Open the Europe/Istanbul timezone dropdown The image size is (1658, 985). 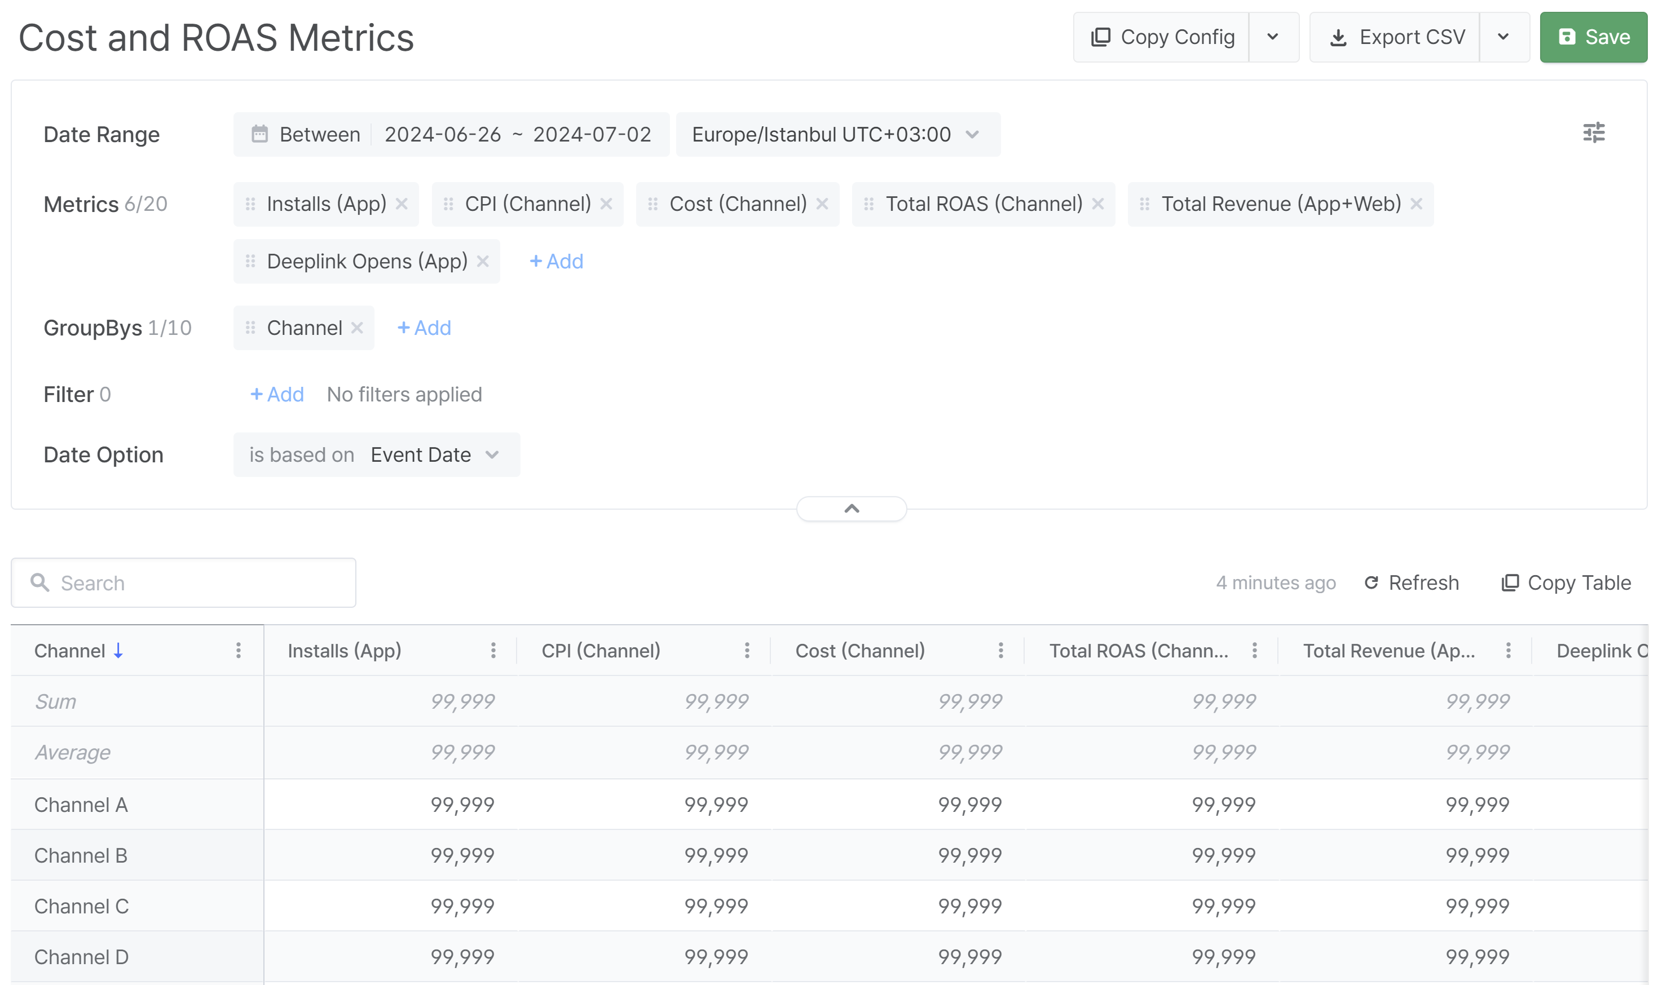coord(837,134)
